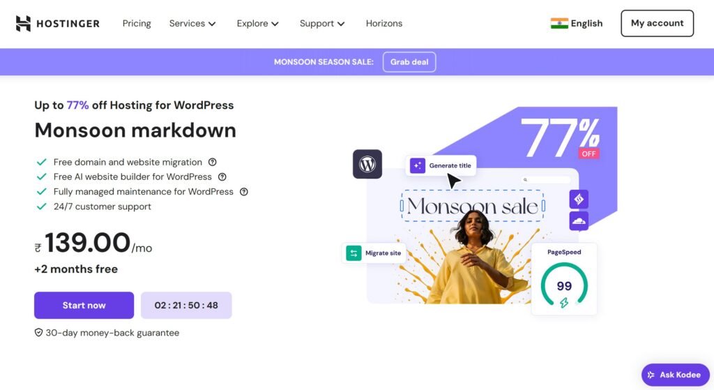
Task: Open the Horizons page
Action: tap(384, 23)
